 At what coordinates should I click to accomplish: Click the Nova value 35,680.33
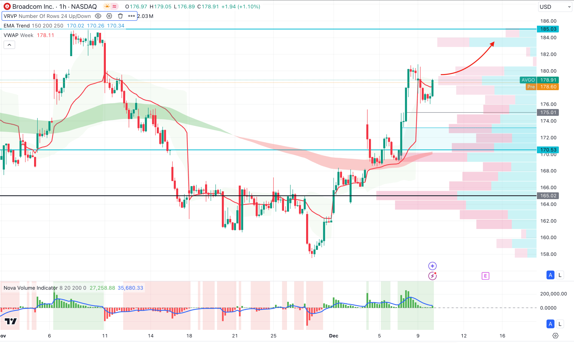130,288
